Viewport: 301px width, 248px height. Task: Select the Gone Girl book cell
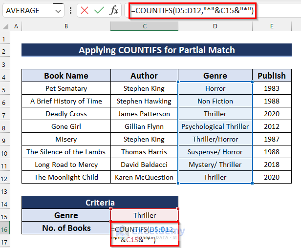(x=66, y=126)
